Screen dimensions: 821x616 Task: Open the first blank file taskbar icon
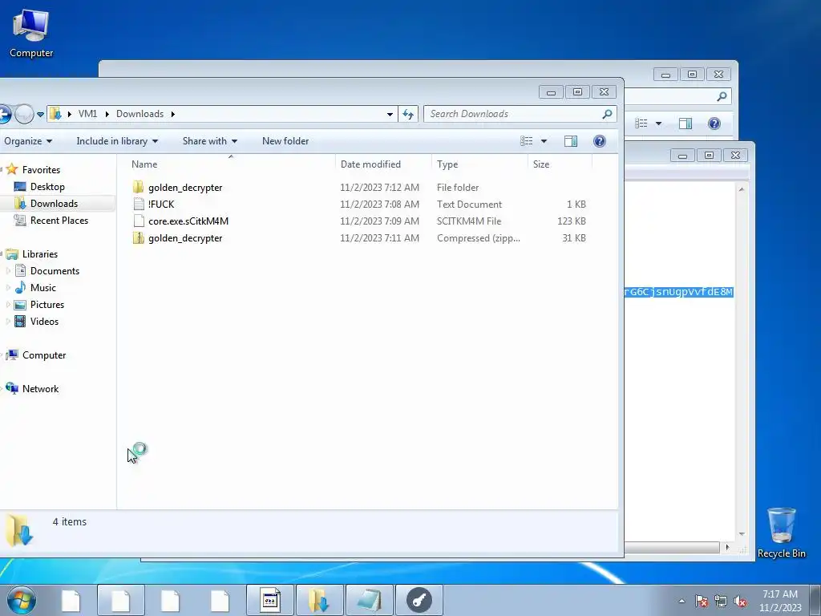(71, 600)
